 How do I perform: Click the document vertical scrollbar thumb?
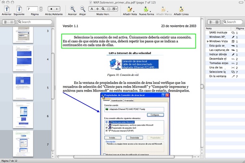tap(202, 86)
